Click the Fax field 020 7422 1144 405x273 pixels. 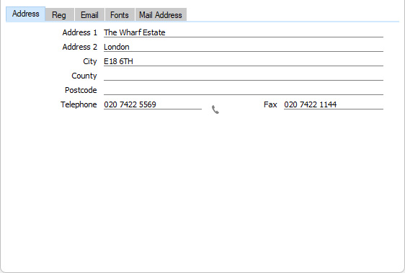334,104
